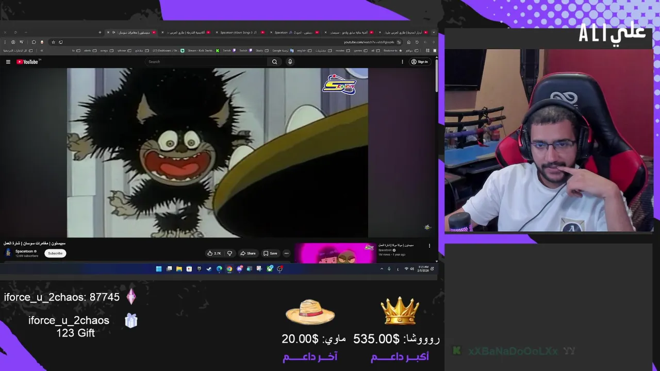660x371 pixels.
Task: Click the YouTube search input field
Action: coord(206,62)
